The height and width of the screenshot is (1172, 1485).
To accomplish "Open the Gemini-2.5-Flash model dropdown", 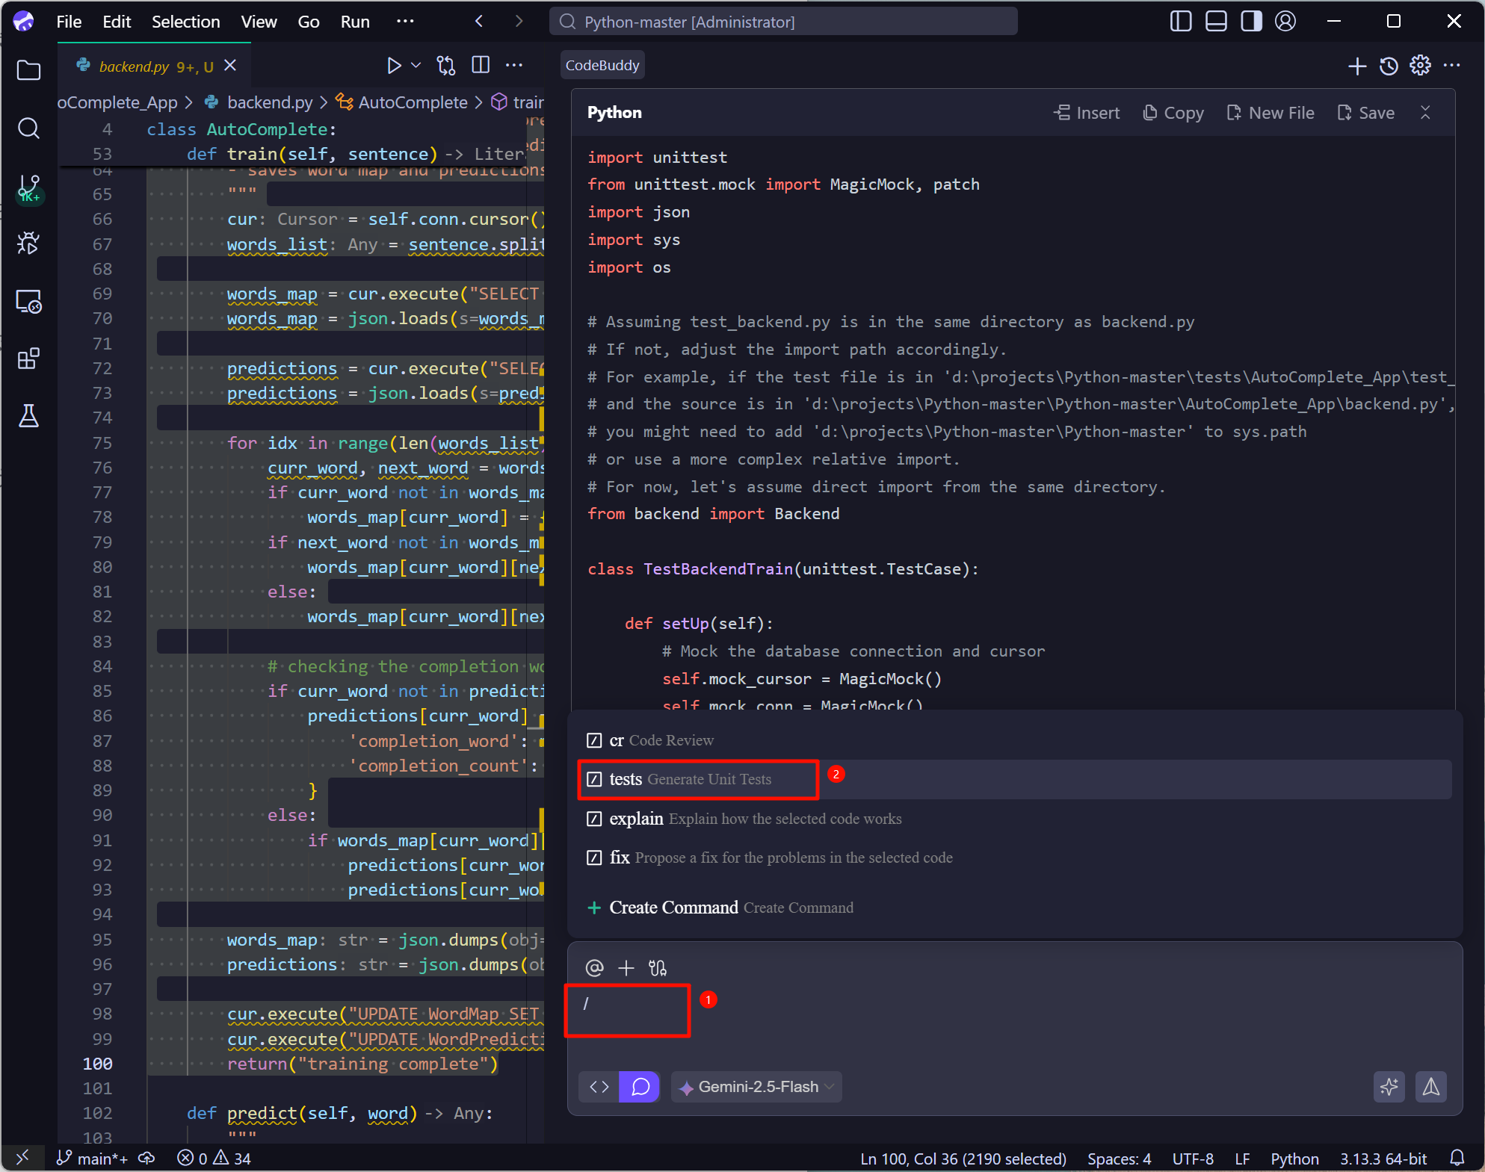I will pos(756,1087).
